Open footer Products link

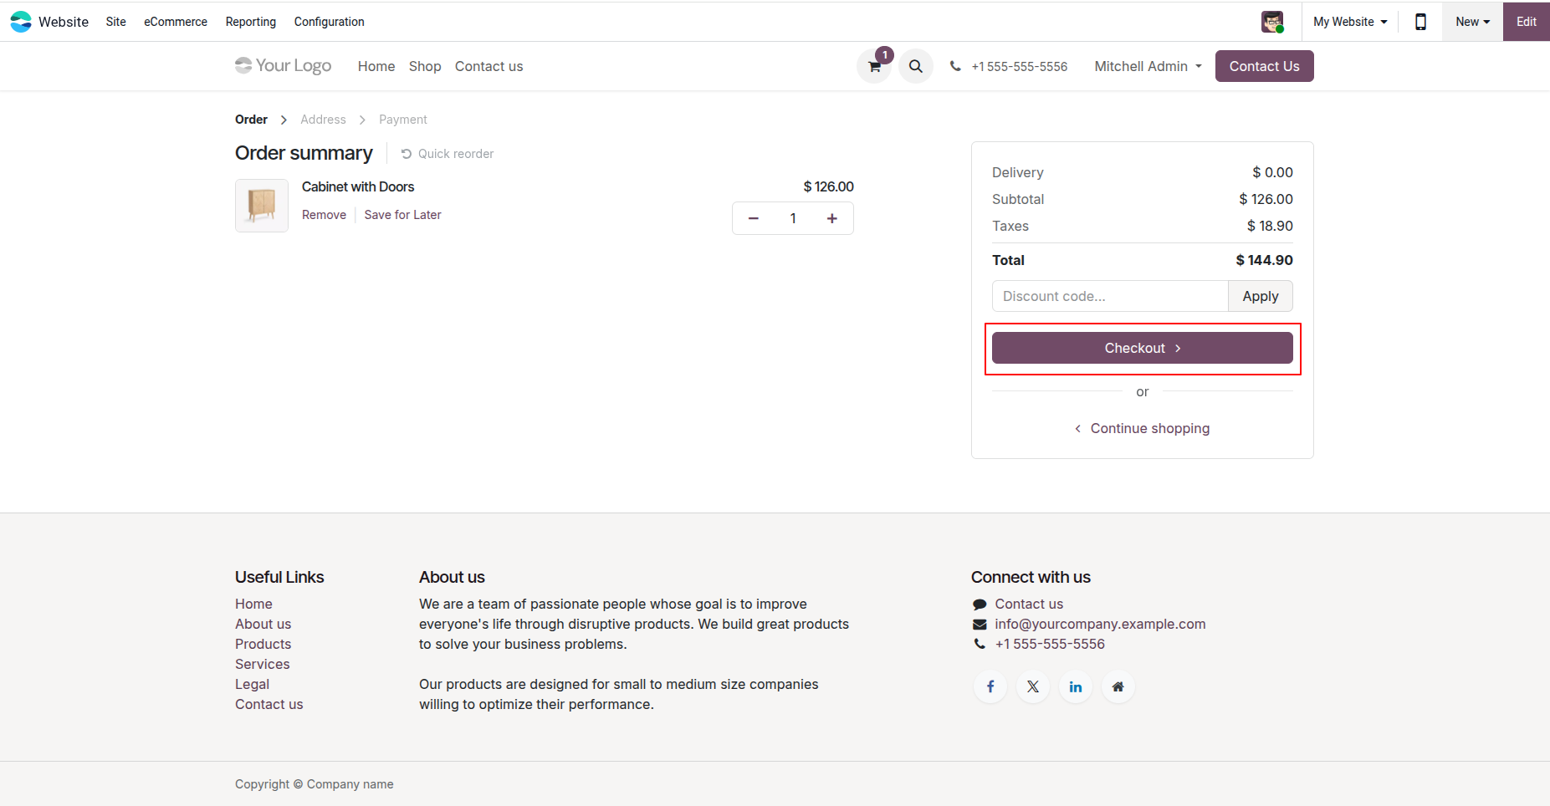pyautogui.click(x=263, y=644)
